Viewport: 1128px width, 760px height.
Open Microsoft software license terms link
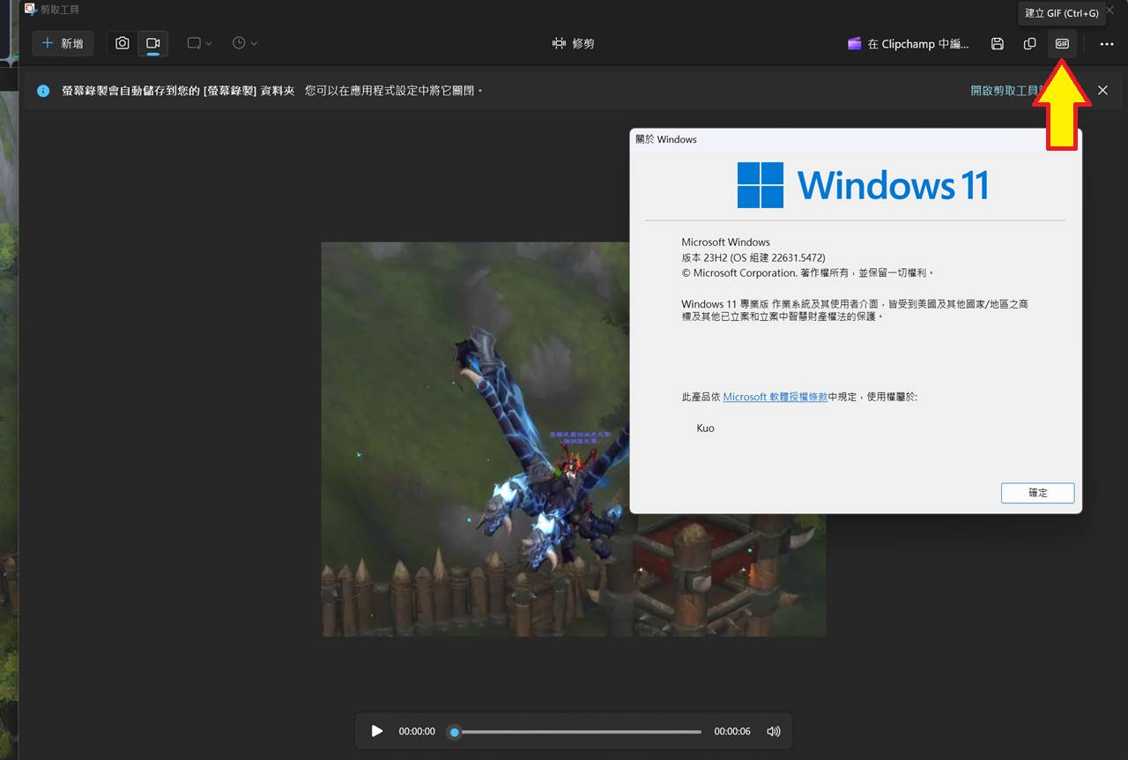(x=775, y=397)
